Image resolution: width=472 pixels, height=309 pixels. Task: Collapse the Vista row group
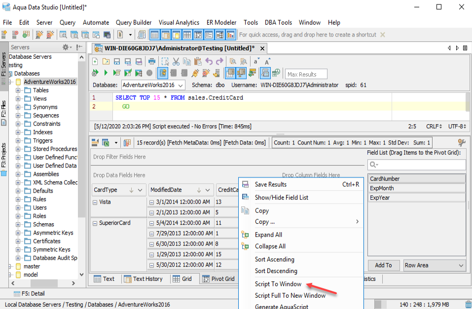tap(95, 202)
